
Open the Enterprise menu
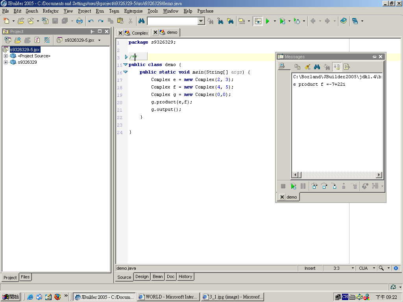point(133,11)
